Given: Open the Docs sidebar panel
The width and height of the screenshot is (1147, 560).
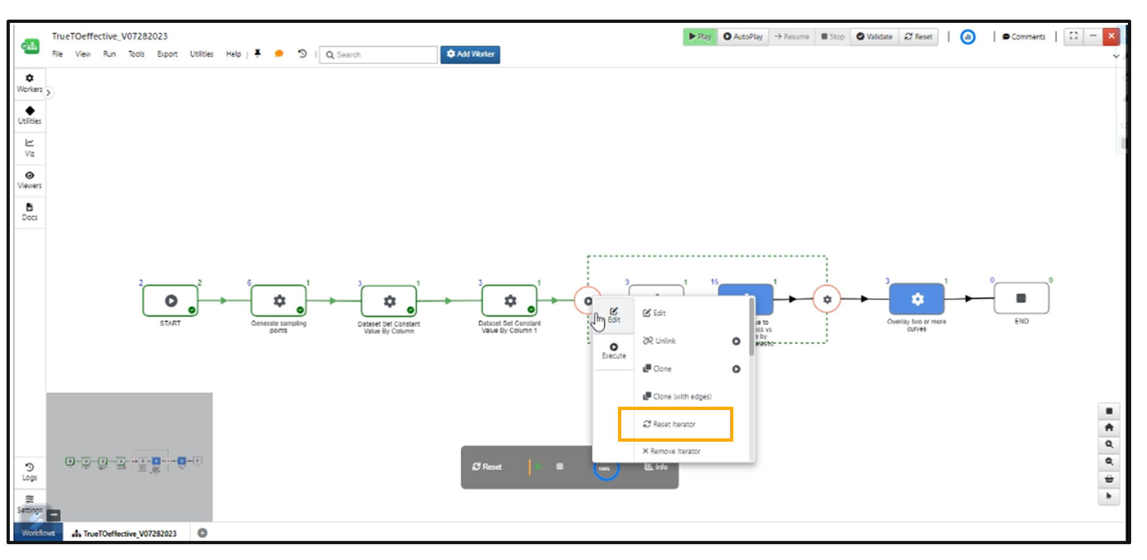Looking at the screenshot, I should 29,212.
